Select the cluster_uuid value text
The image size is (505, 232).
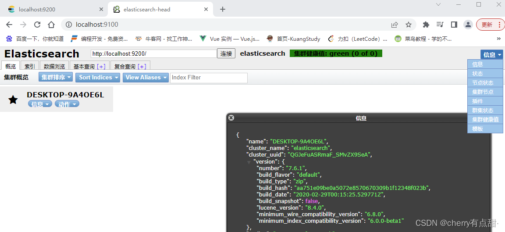point(330,154)
